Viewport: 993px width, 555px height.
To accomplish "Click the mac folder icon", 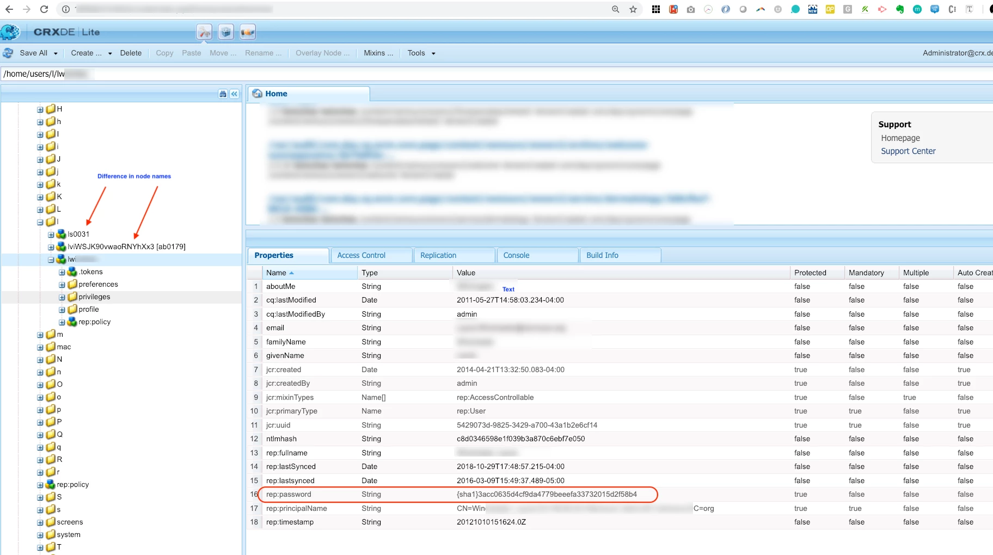I will (51, 347).
